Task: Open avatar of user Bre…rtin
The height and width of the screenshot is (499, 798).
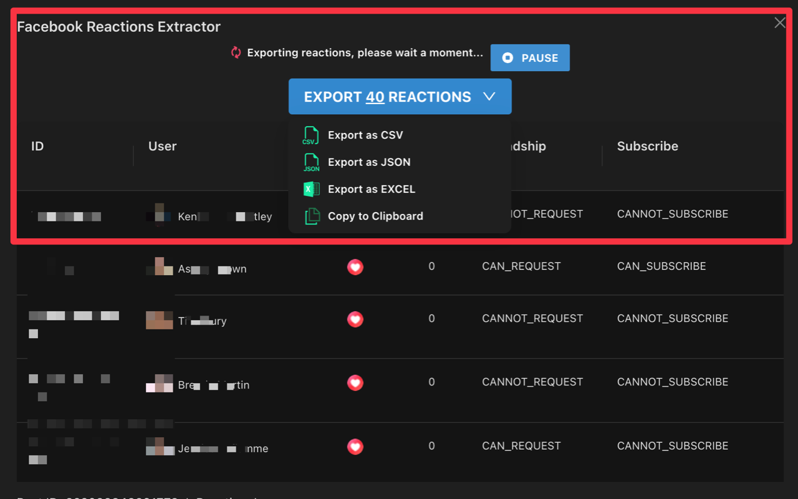Action: [x=159, y=383]
